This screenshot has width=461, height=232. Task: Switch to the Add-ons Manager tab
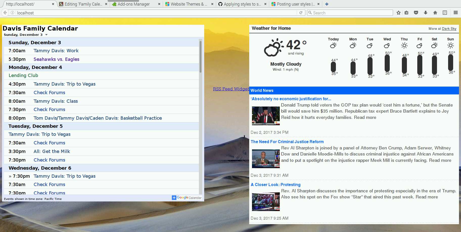pos(134,4)
